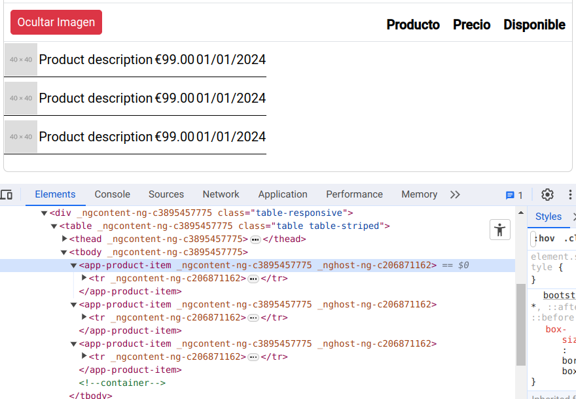Open the Issues counter showing 1
The height and width of the screenshot is (399, 576).
(x=514, y=195)
